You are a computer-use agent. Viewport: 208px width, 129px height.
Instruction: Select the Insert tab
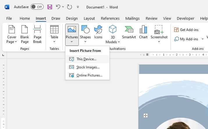[41, 18]
